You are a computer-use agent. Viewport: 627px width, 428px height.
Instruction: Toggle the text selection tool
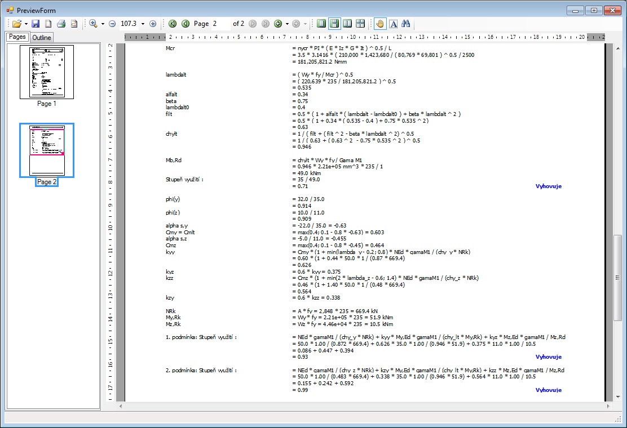click(393, 24)
